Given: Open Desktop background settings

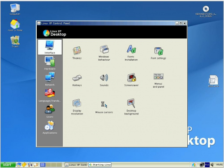Looking at the screenshot, I should tap(131, 107).
